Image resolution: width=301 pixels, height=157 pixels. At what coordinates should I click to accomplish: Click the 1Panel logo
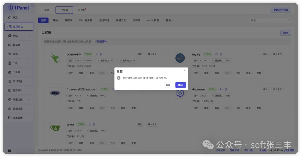[x=19, y=8]
